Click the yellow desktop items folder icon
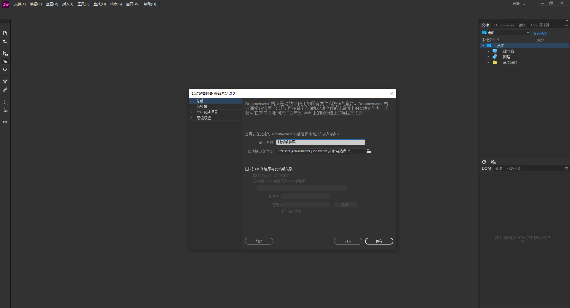This screenshot has width=570, height=308. coord(495,63)
